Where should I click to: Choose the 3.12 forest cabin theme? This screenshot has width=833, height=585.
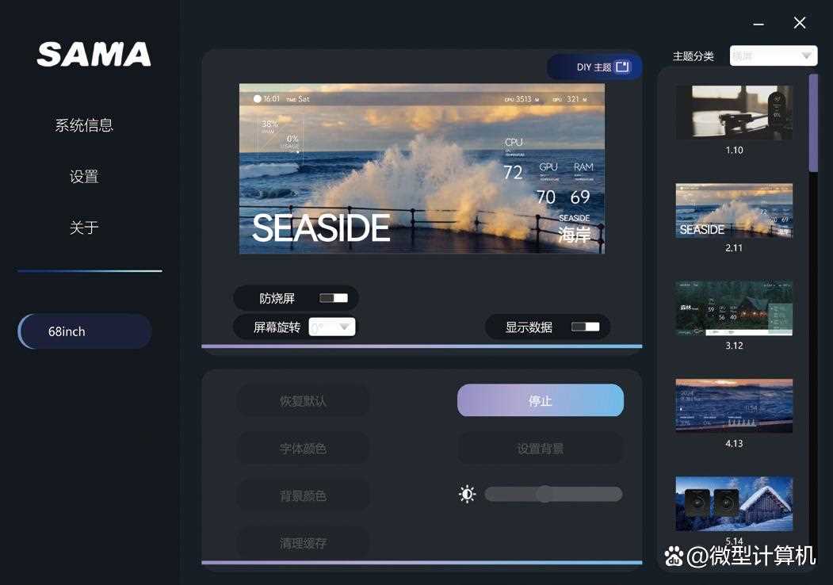734,308
